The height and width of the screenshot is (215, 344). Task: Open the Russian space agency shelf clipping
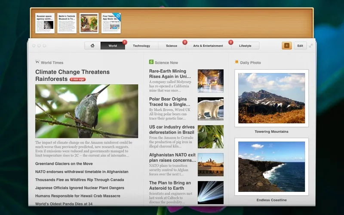pyautogui.click(x=45, y=23)
